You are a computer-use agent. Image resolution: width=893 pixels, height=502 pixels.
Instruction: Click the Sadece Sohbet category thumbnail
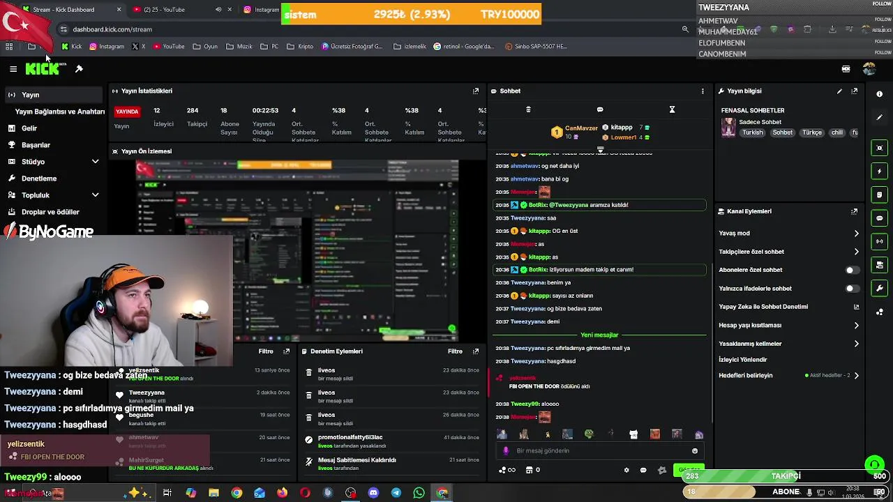tap(728, 128)
